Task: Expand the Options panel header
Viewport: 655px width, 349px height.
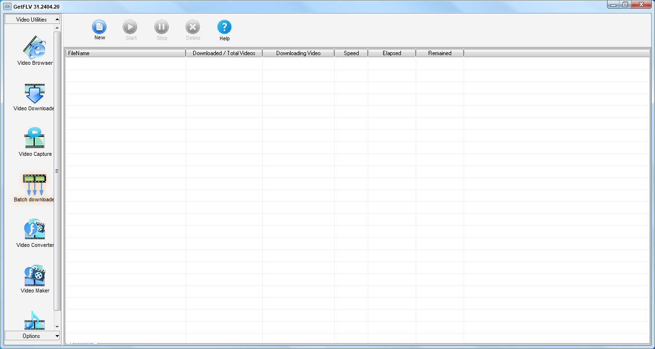Action: point(32,336)
